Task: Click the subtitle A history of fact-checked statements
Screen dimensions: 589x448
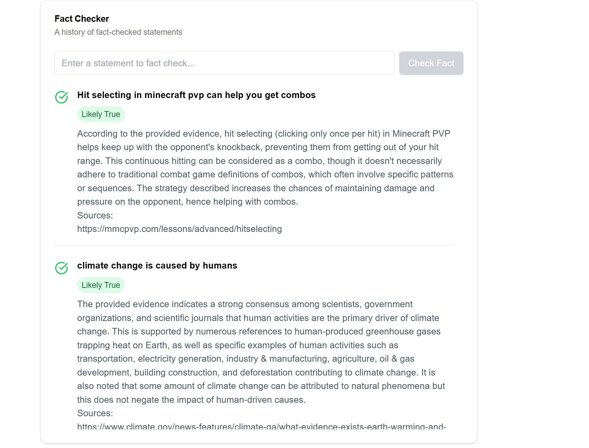Action: pyautogui.click(x=118, y=32)
